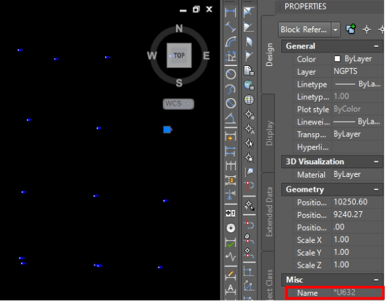Select Dimension Text Edit tool

point(231,289)
